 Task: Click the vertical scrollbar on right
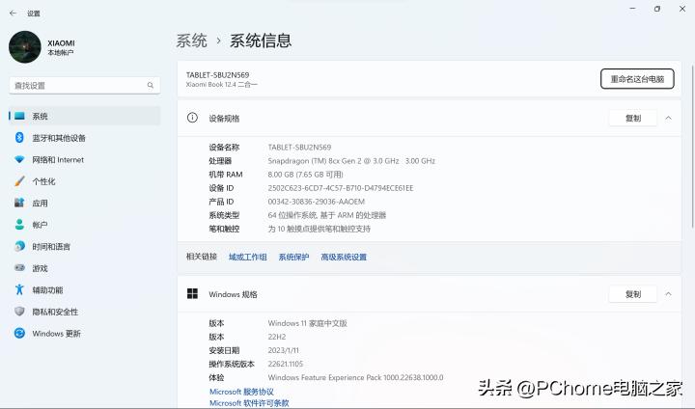[692, 147]
